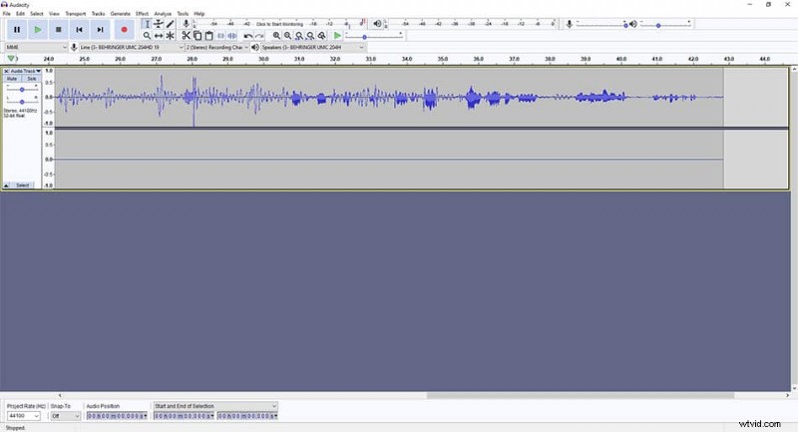This screenshot has width=798, height=432.
Task: Start playback with the green Play button
Action: point(38,30)
